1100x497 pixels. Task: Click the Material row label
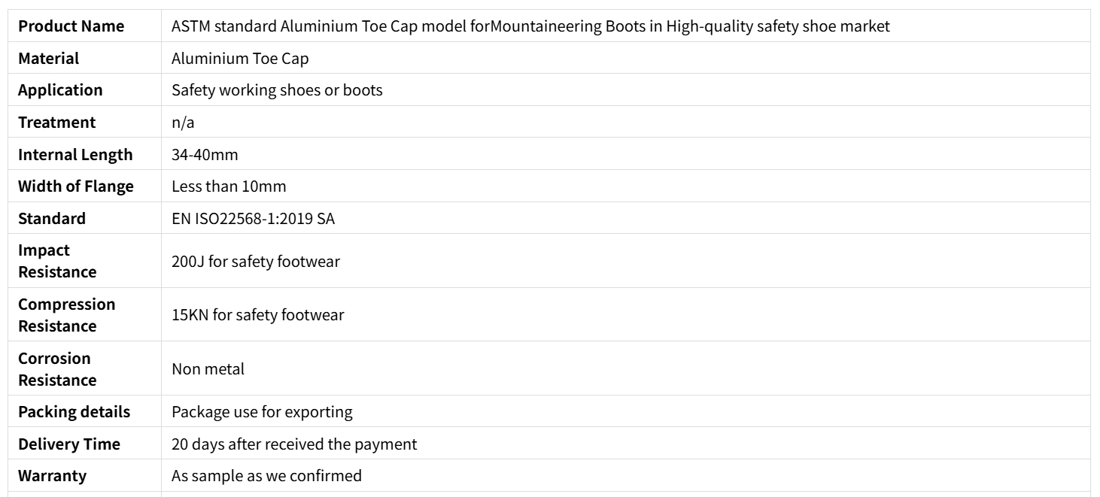point(48,58)
